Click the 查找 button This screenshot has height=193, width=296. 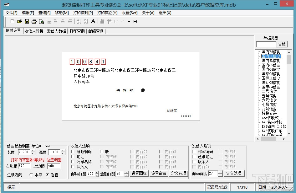282,44
